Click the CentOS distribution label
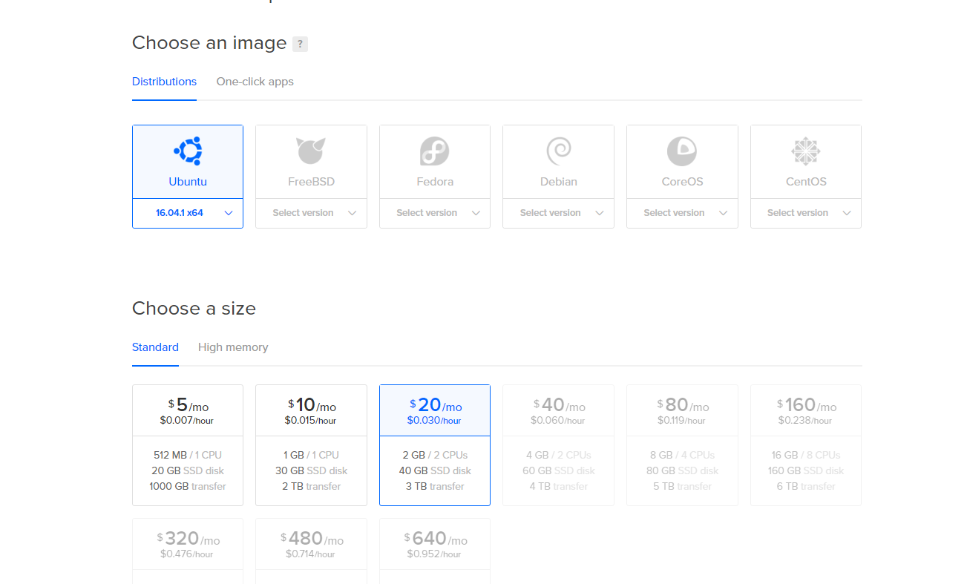 pyautogui.click(x=806, y=182)
